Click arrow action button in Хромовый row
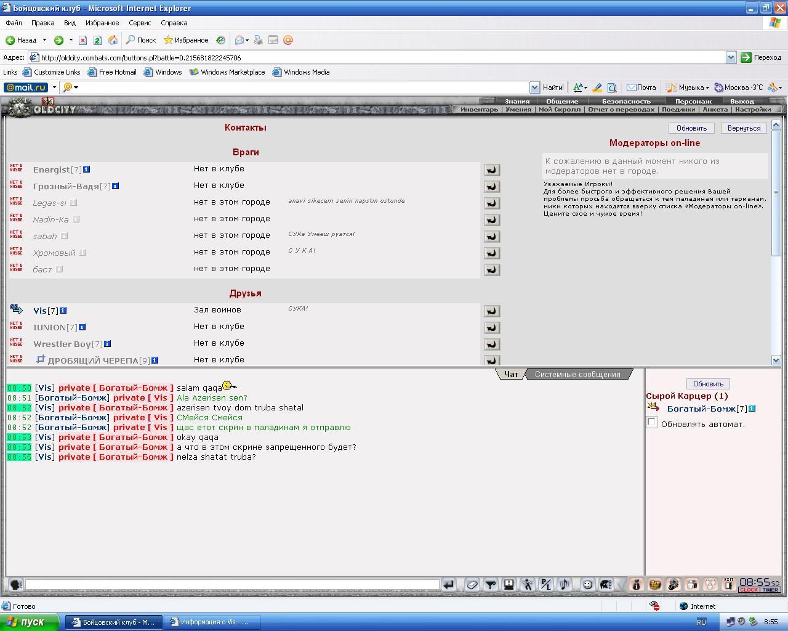Viewport: 788px width, 631px height. (492, 253)
